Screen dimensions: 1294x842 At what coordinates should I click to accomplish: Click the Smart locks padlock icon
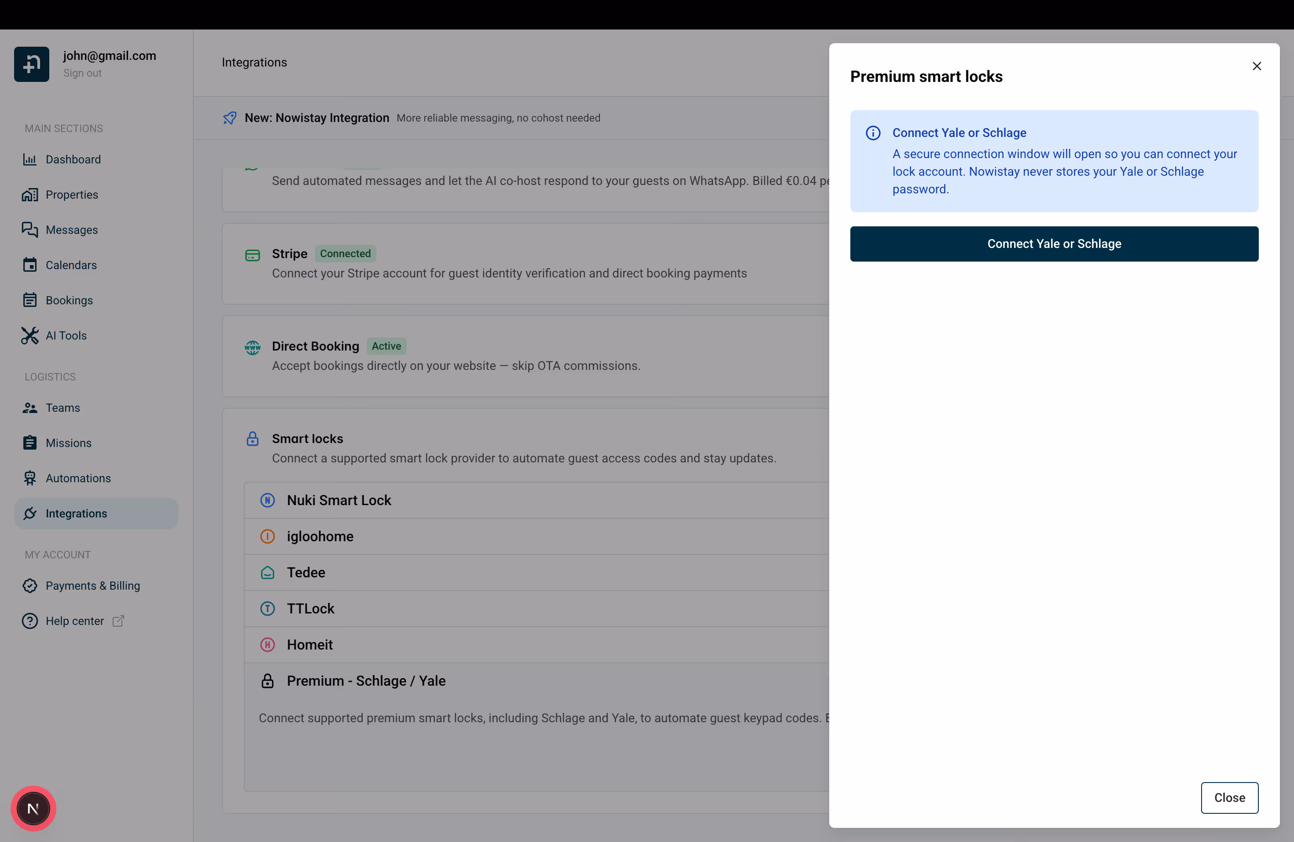point(252,439)
